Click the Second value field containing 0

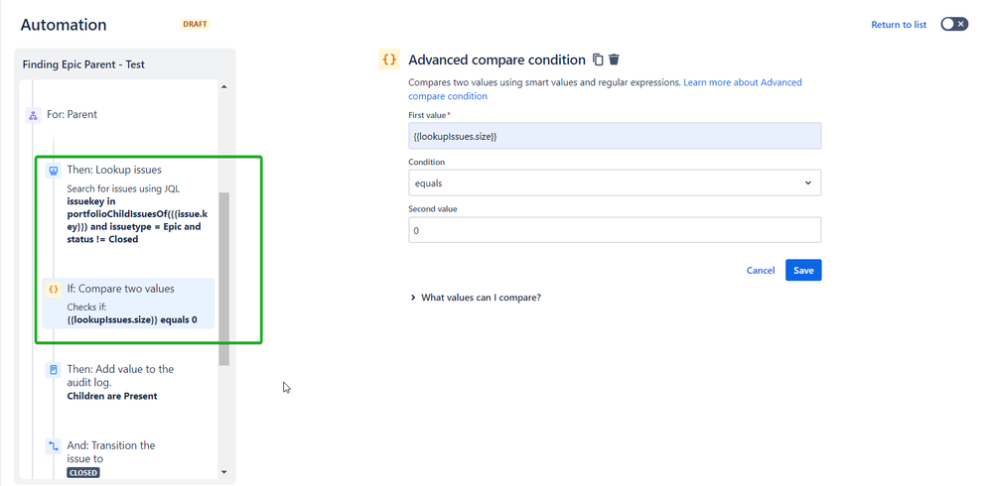(x=615, y=230)
